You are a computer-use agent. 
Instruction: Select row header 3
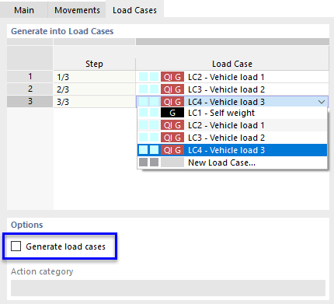tap(30, 101)
